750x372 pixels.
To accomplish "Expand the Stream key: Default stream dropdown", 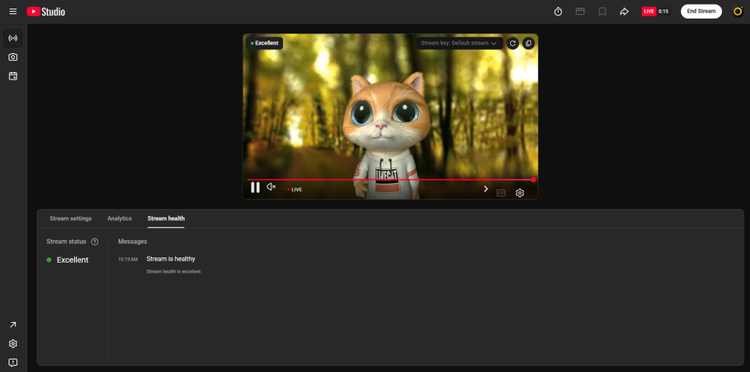I will (x=459, y=44).
